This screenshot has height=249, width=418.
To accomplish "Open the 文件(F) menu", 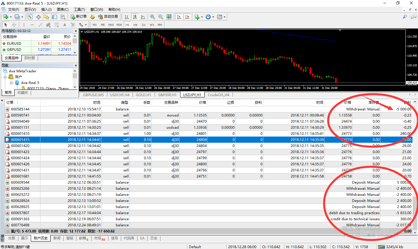I will tap(13, 10).
